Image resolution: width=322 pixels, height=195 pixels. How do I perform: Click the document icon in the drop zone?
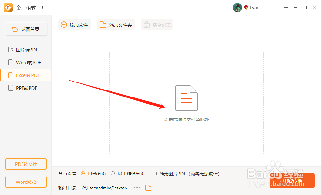(186, 98)
